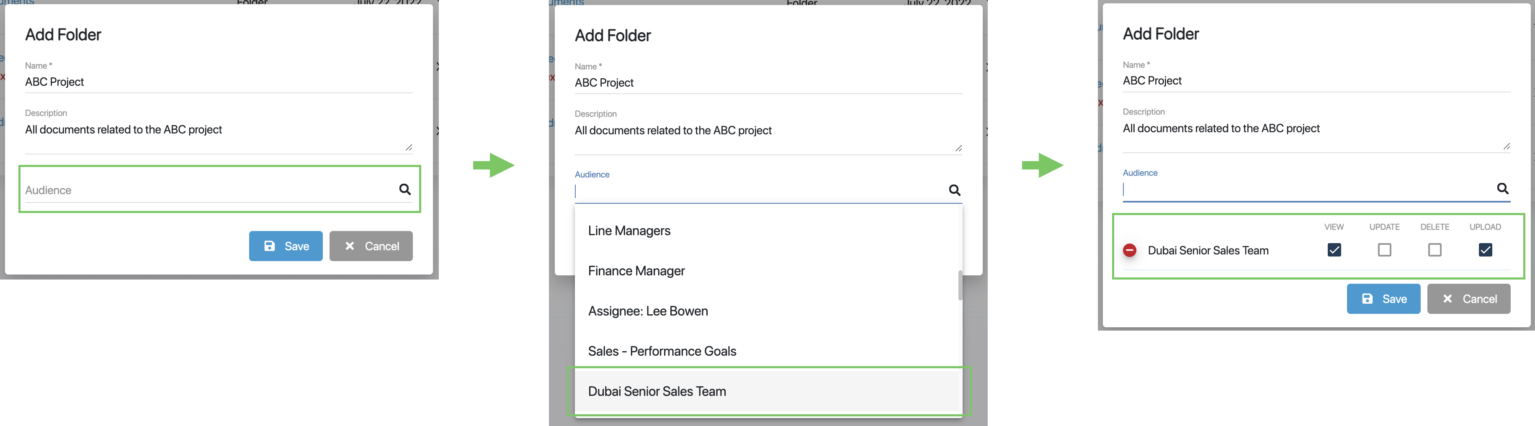Uncheck the VIEW permission checkbox
This screenshot has width=1535, height=426.
(1334, 250)
